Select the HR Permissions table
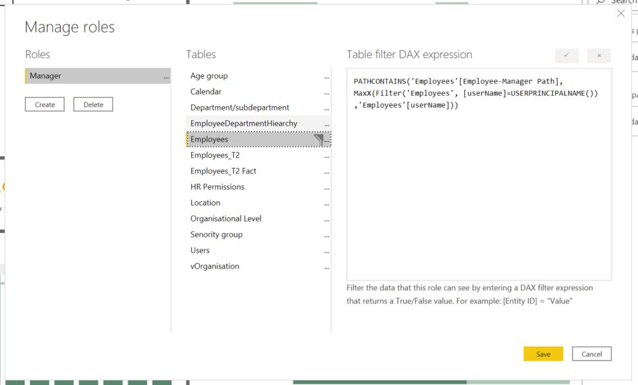This screenshot has width=638, height=385. click(259, 187)
